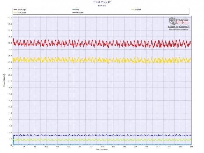Click the 39.9 y-axis value
Image resolution: width=204 pixels, height=153 pixels.
(10, 24)
